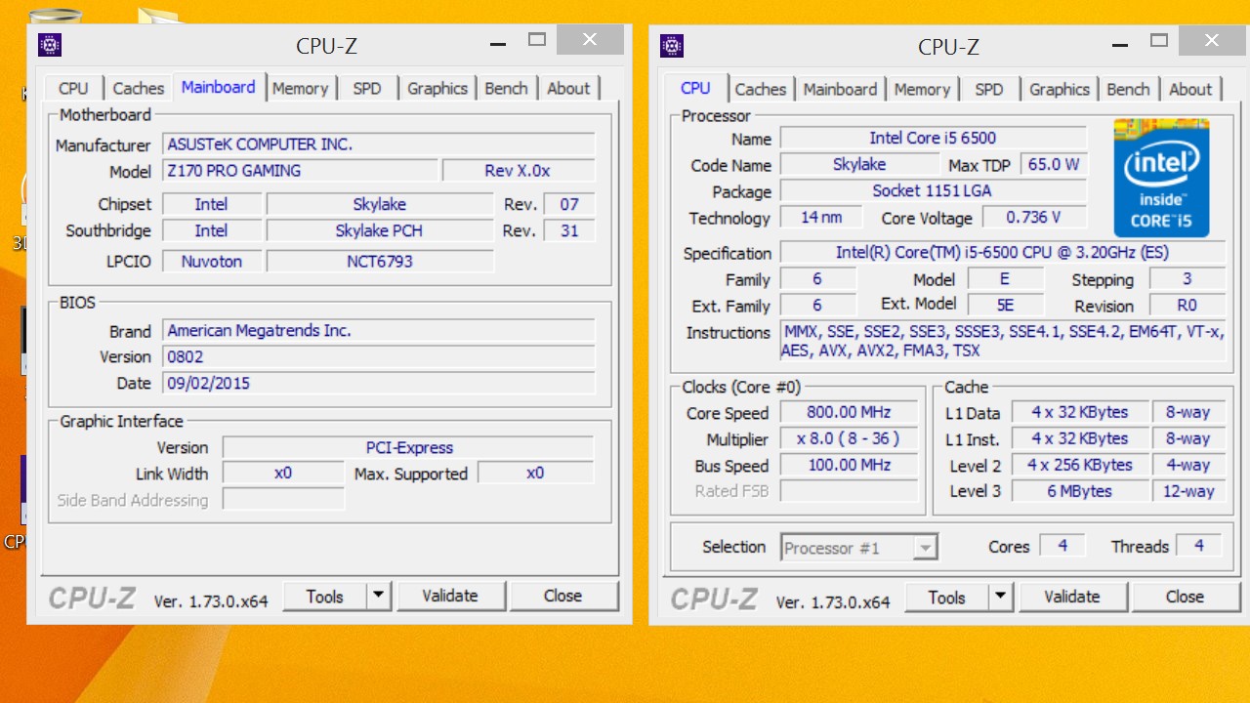Click the CPU-Z app icon in right window title bar
This screenshot has height=703, width=1250.
(x=672, y=45)
